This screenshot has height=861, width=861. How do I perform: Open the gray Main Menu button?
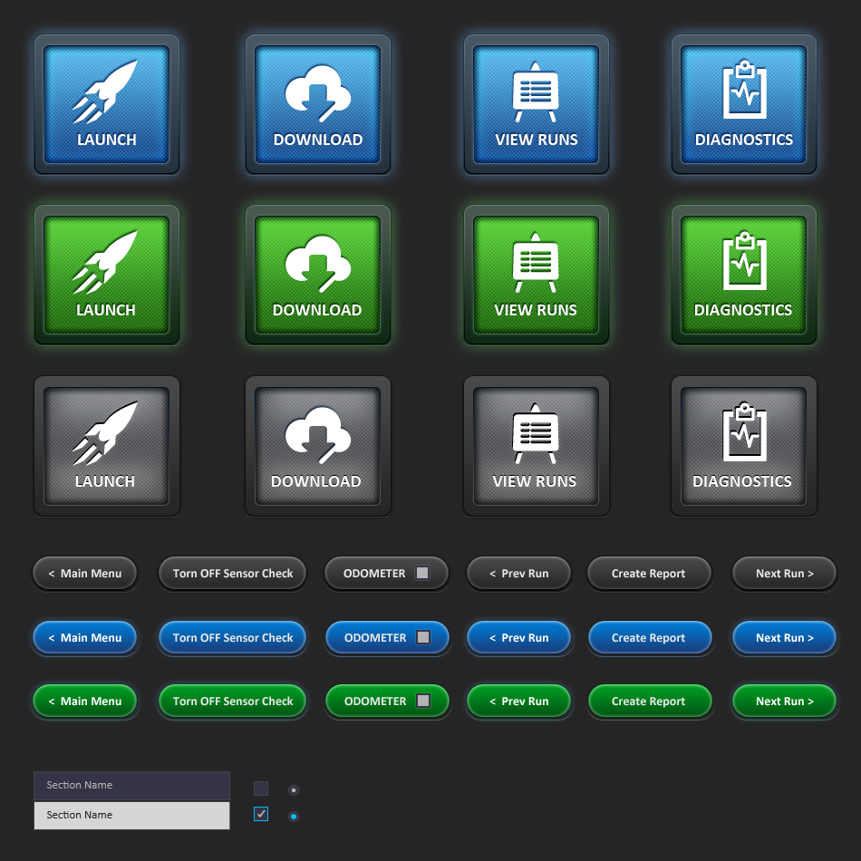coord(84,573)
